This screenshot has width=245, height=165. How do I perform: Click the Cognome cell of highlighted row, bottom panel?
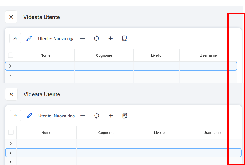(x=106, y=153)
